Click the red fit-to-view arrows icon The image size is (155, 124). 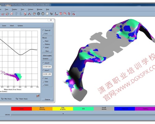pos(60,14)
